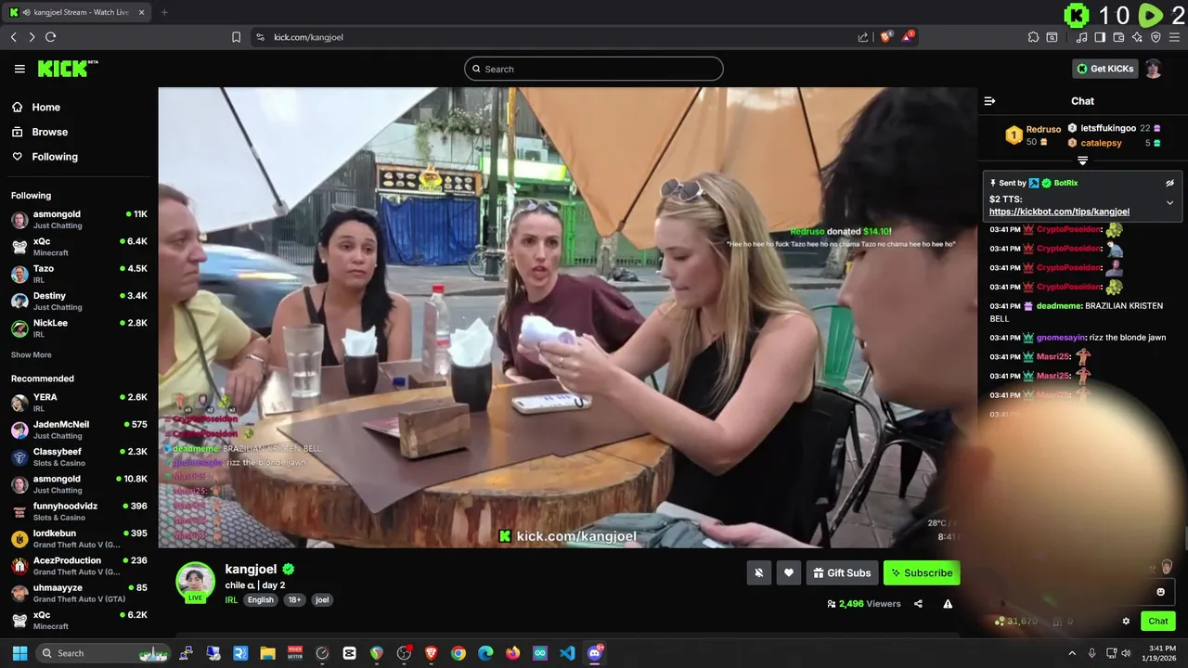Screen dimensions: 1188x668
Task: Click the Gift Subs button
Action: (842, 572)
